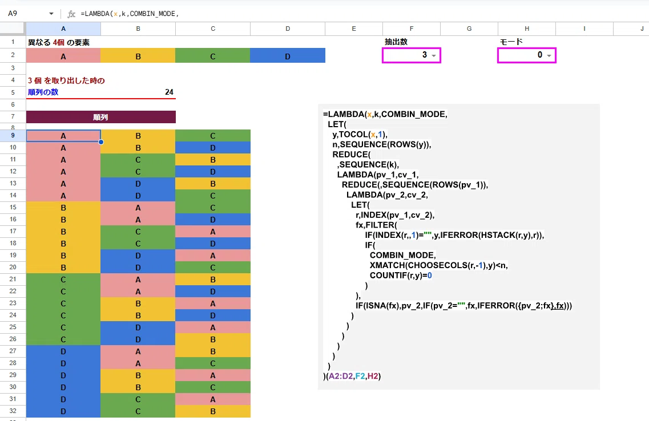Select row 9 header
The image size is (649, 421).
[x=13, y=136]
